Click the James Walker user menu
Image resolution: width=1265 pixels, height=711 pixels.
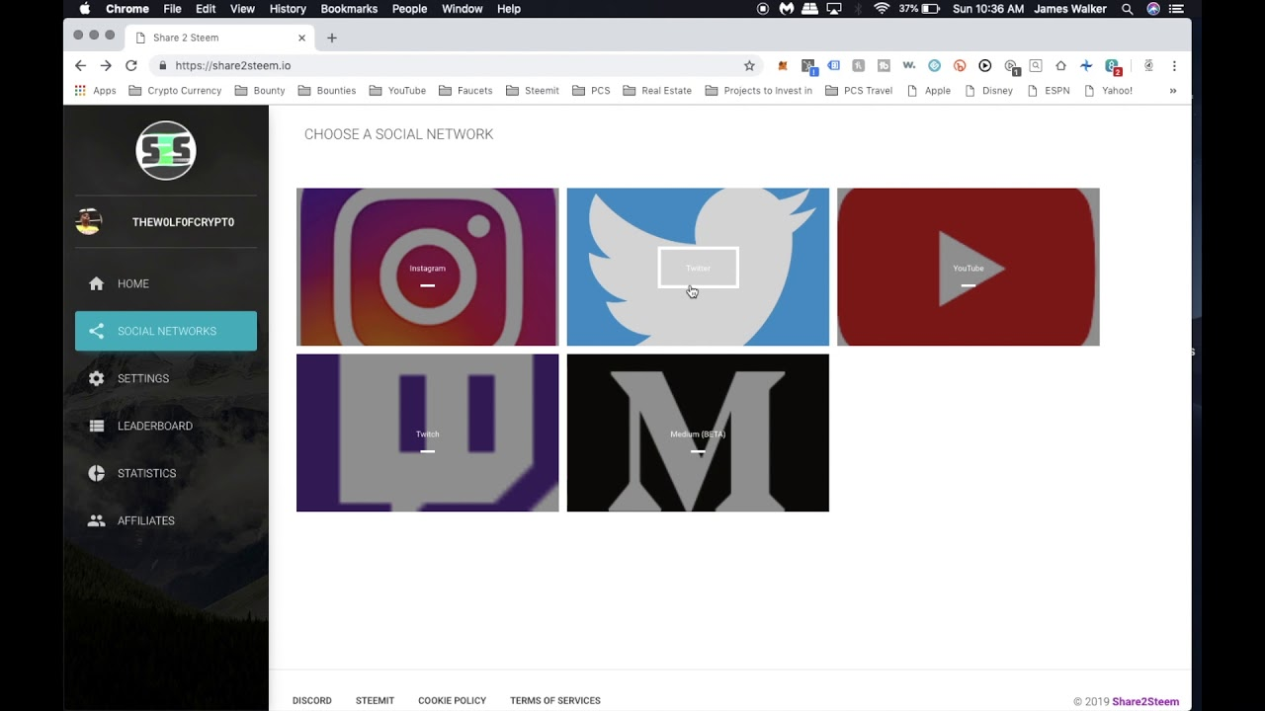[1070, 9]
